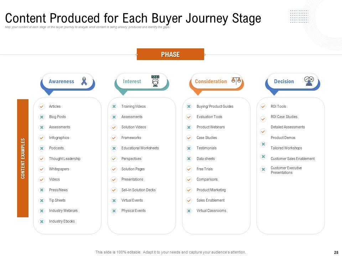The height and width of the screenshot is (256, 342).
Task: Toggle the check mark next to Infographics
Action: click(42, 138)
